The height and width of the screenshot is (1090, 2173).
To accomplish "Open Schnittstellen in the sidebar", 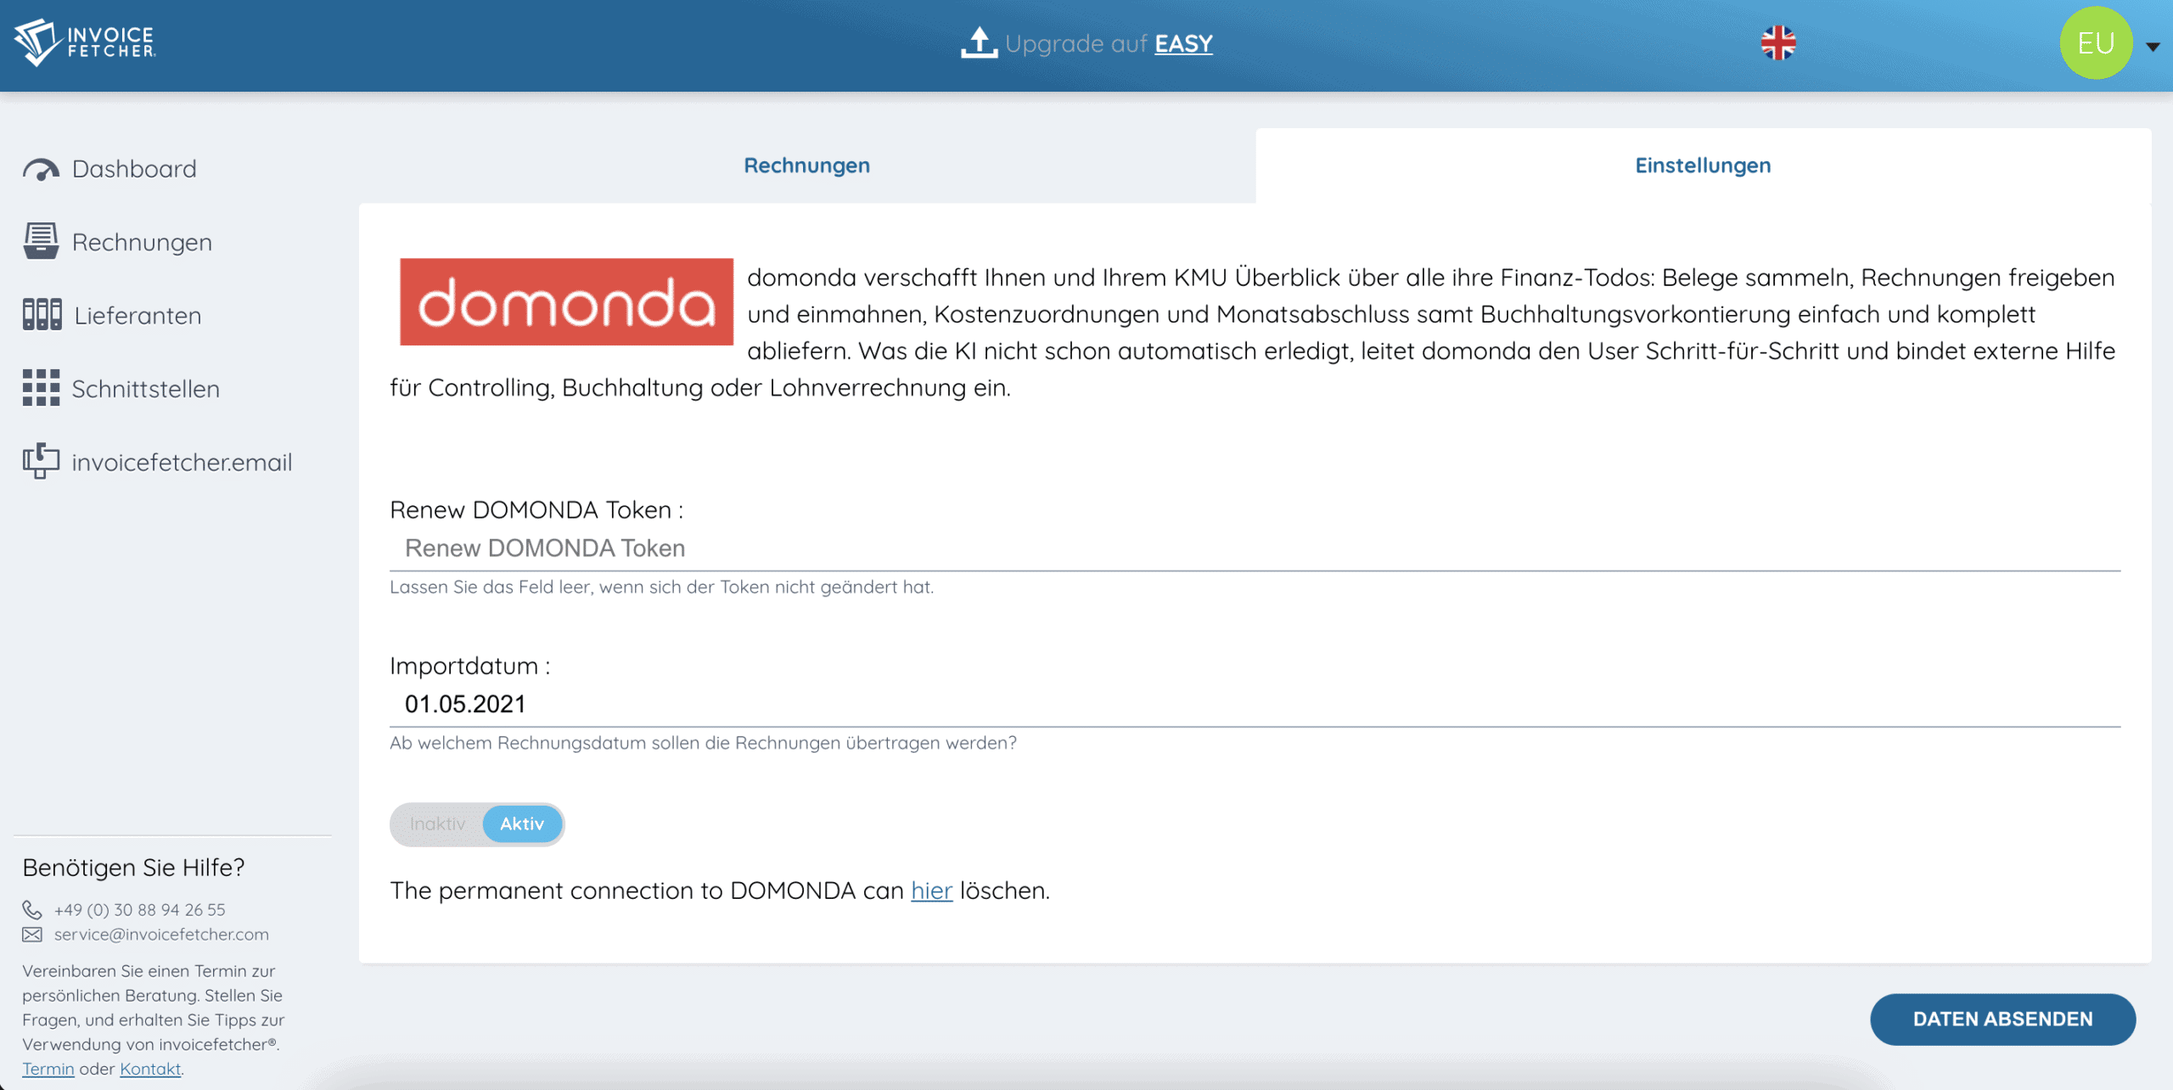I will [146, 389].
